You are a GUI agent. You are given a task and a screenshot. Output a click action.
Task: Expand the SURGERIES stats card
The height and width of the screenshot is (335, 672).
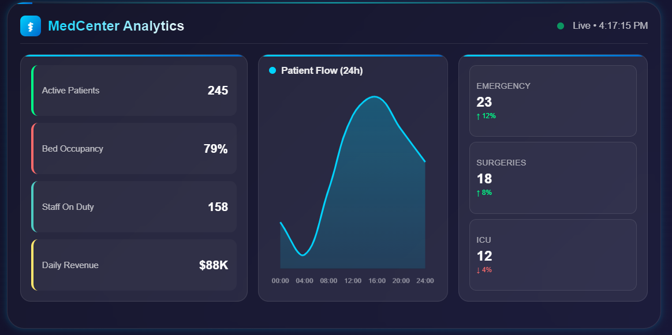click(x=552, y=178)
